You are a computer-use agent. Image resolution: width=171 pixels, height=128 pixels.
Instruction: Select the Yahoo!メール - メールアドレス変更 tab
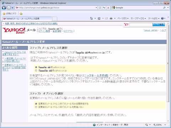pos(27,18)
